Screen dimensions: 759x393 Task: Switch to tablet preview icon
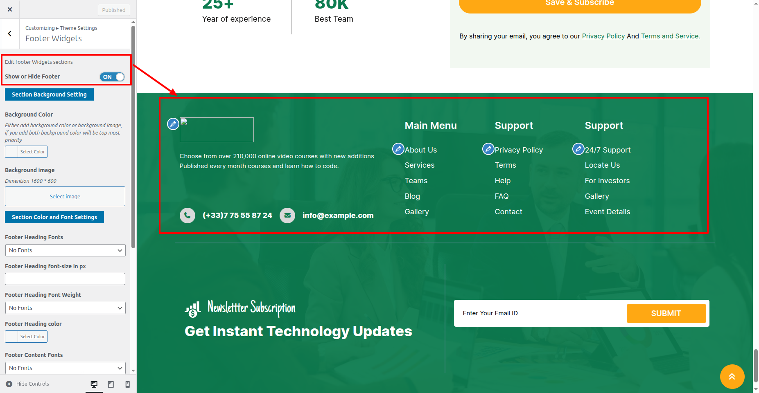pyautogui.click(x=111, y=384)
